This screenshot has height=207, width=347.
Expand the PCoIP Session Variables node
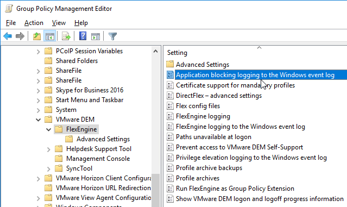[x=39, y=52]
